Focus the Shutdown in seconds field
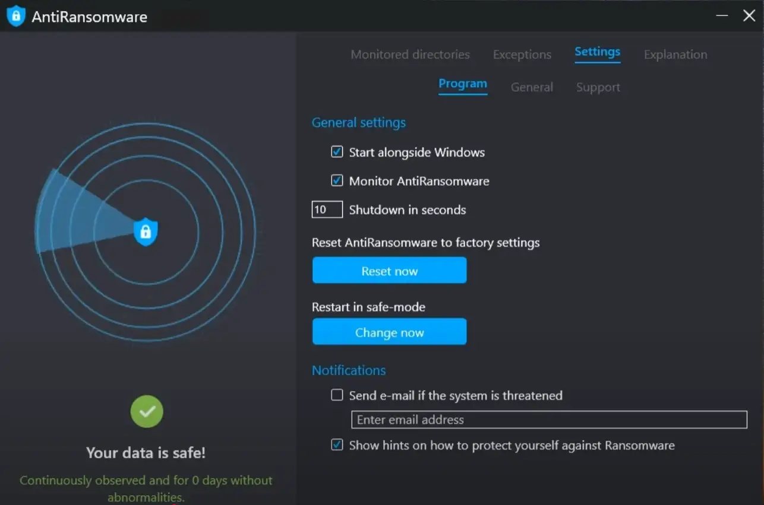The image size is (764, 505). (327, 209)
